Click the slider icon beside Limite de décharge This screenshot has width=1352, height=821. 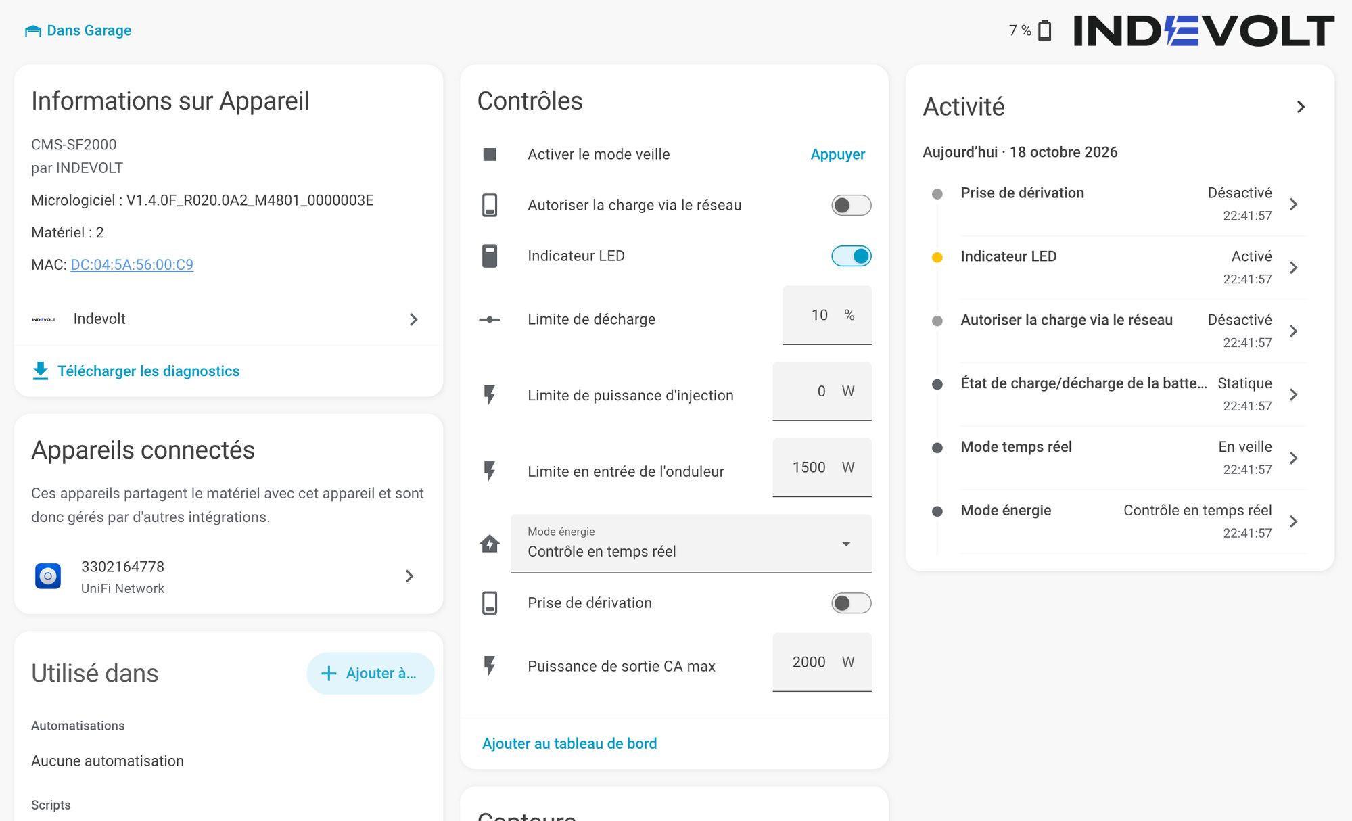(490, 319)
